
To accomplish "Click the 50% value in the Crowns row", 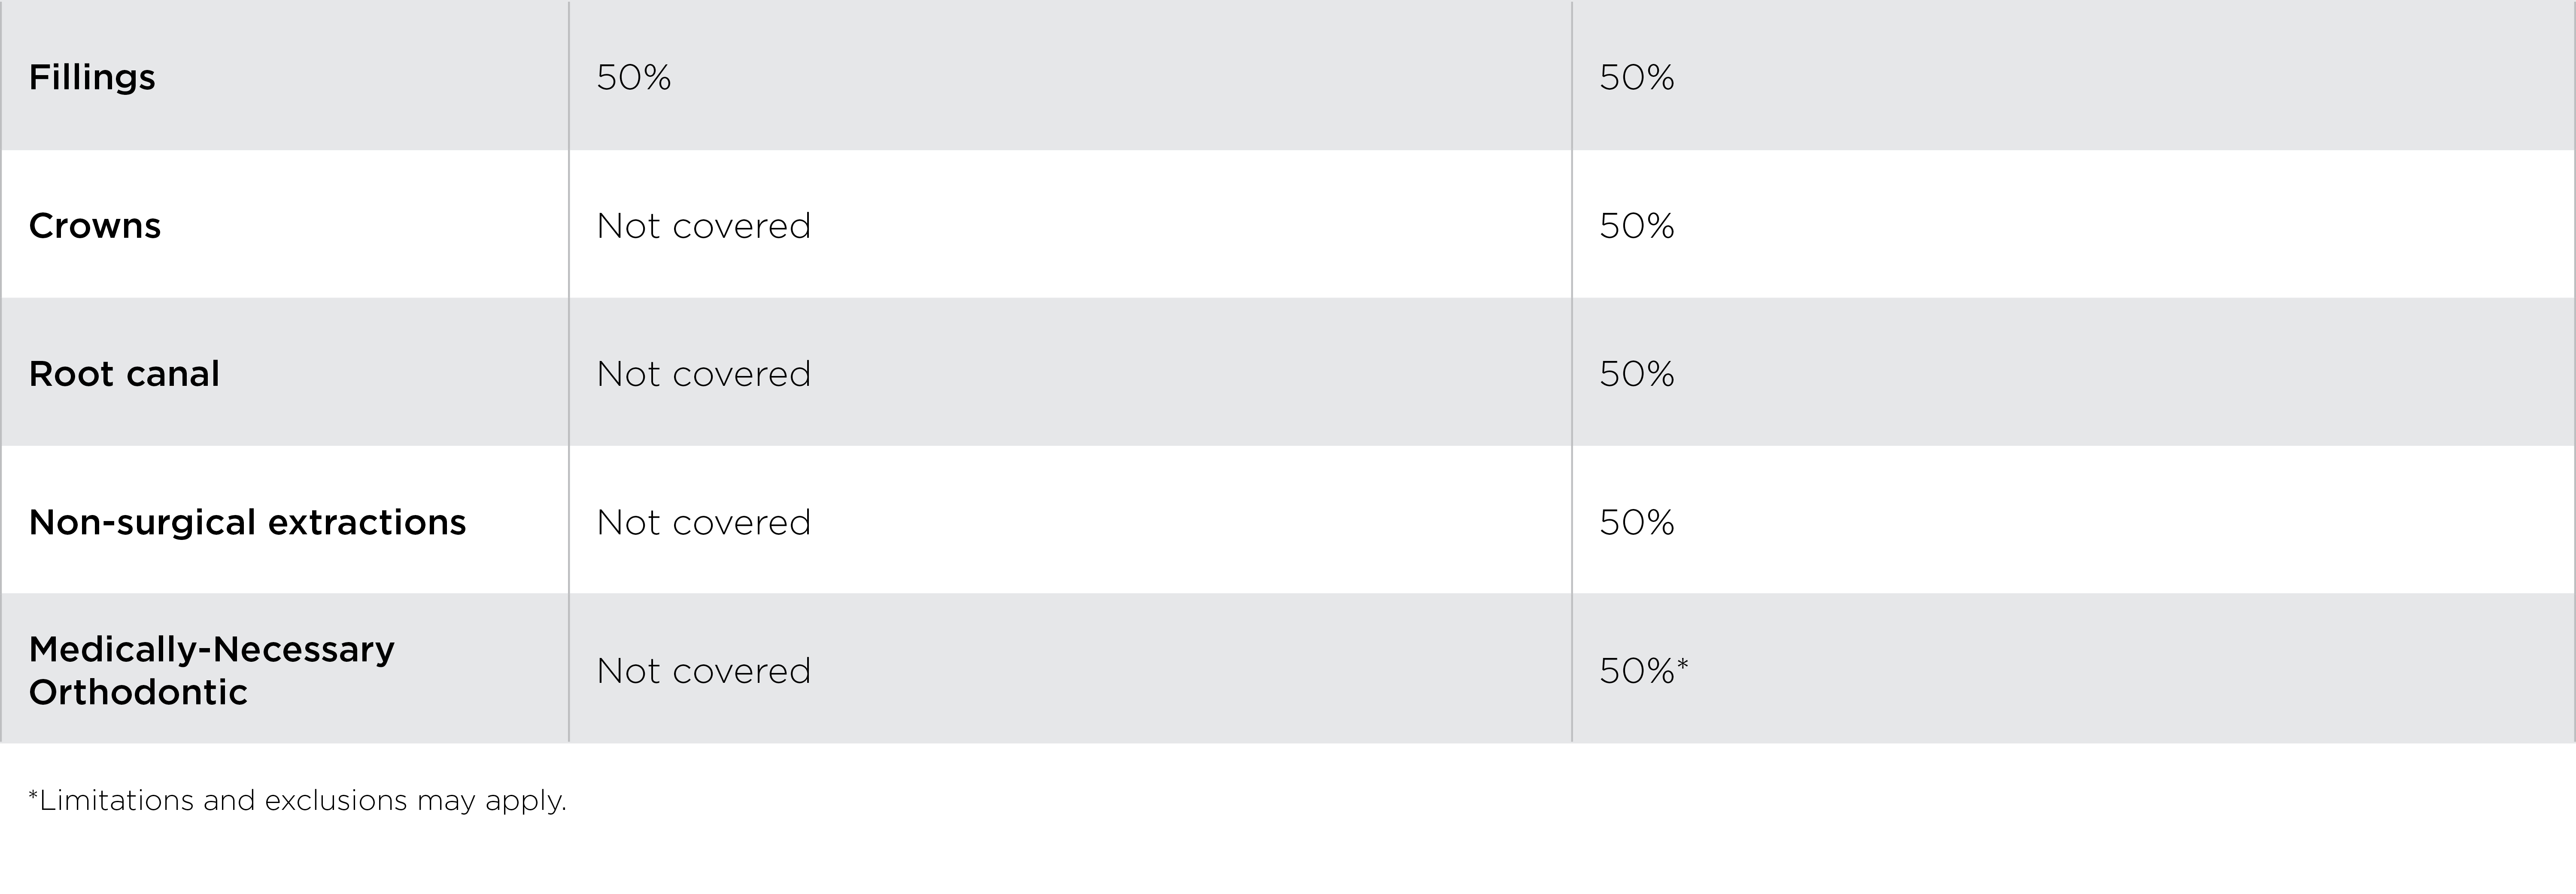I will 1637,226.
